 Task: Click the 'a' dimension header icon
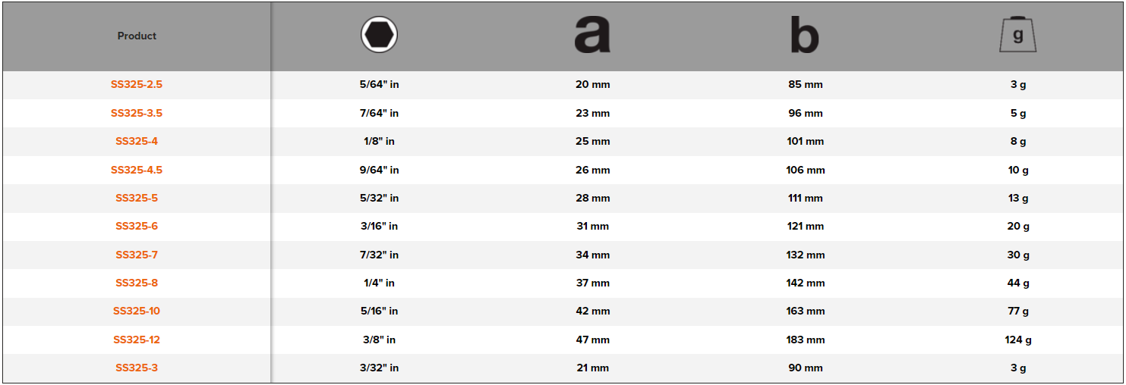592,35
